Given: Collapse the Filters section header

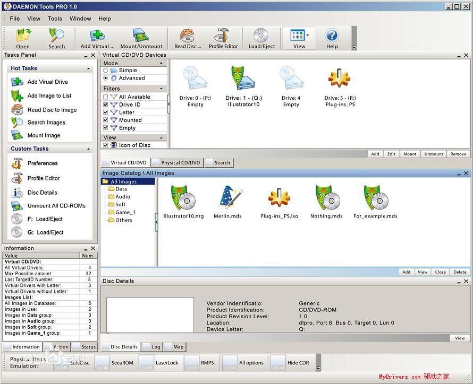Looking at the screenshot, I should [x=162, y=89].
